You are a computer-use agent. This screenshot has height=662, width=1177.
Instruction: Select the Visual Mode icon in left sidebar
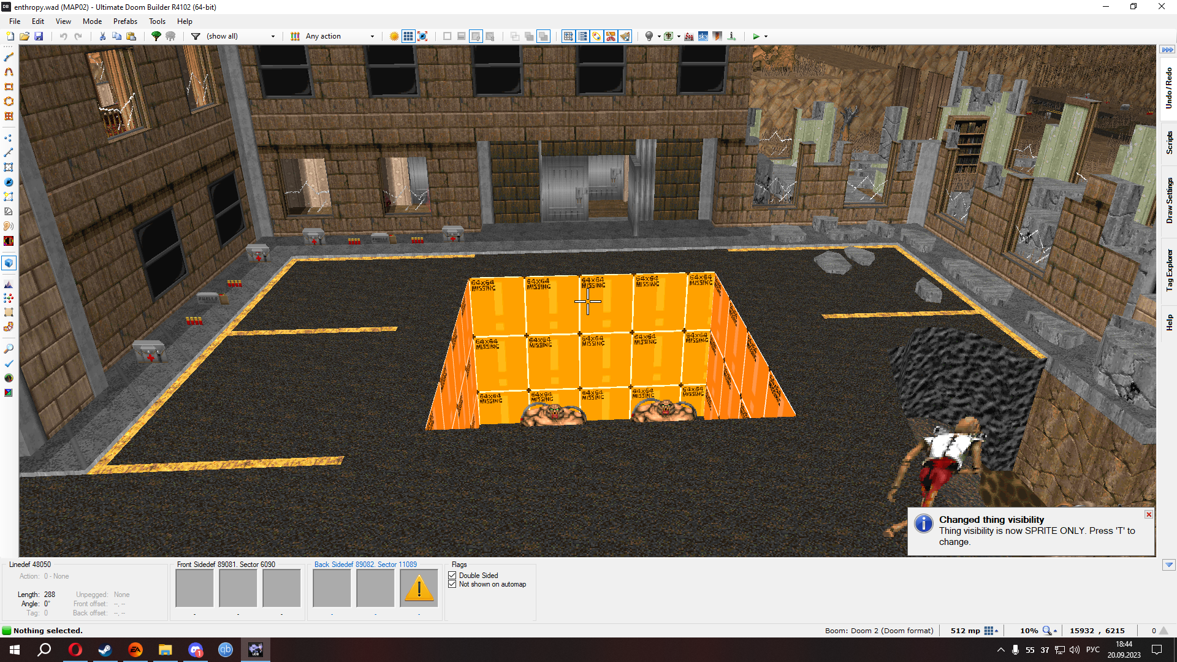(9, 263)
